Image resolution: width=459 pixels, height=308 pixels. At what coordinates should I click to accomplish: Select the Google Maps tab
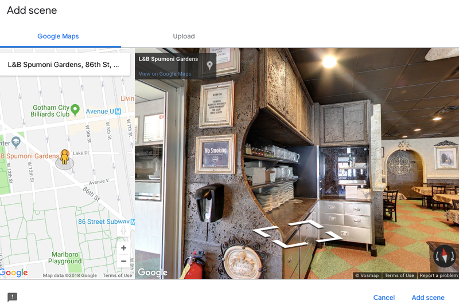point(58,36)
